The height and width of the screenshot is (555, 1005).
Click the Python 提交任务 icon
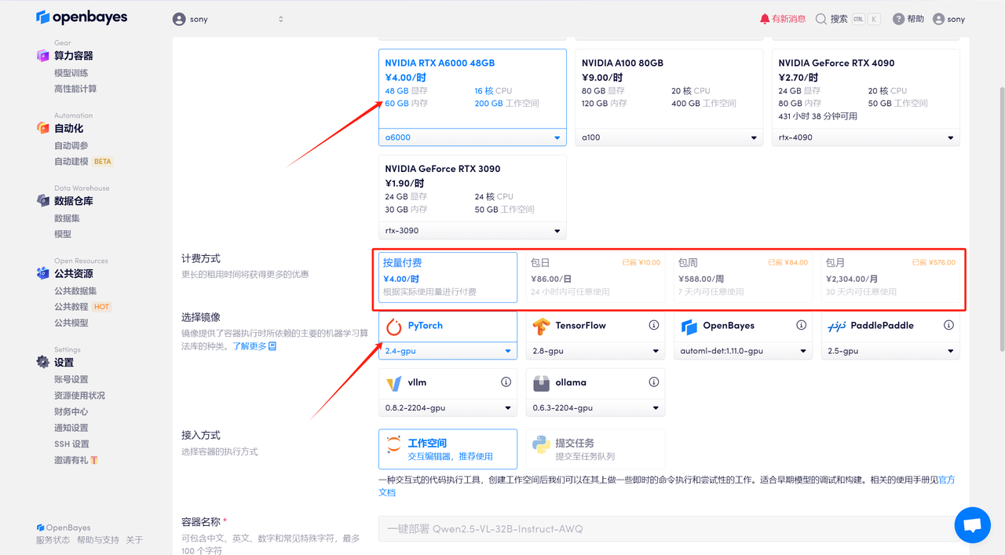click(x=541, y=446)
